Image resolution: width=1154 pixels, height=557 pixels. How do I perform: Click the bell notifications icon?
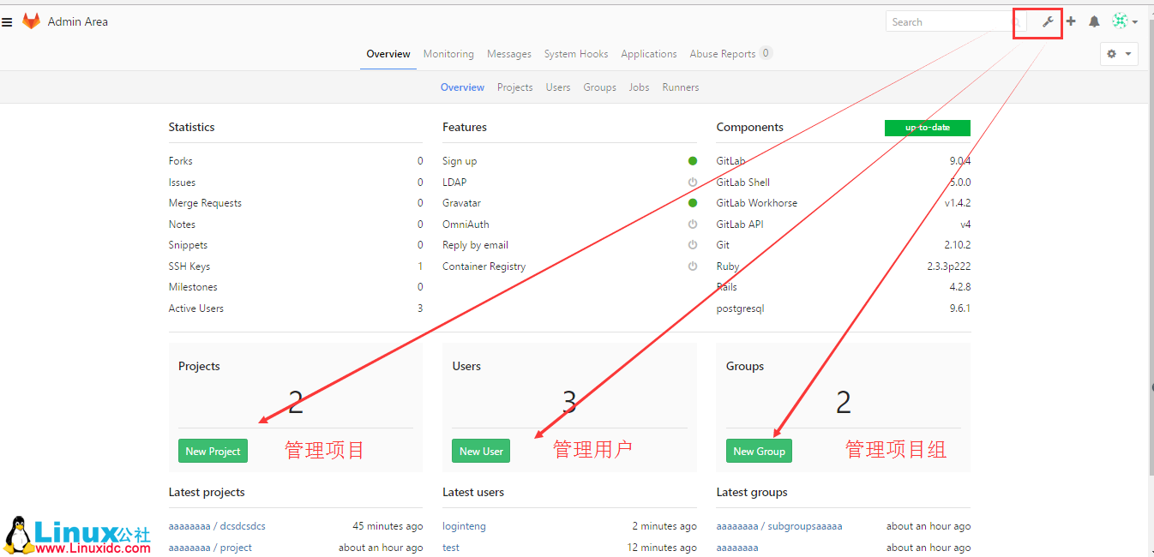click(1094, 21)
